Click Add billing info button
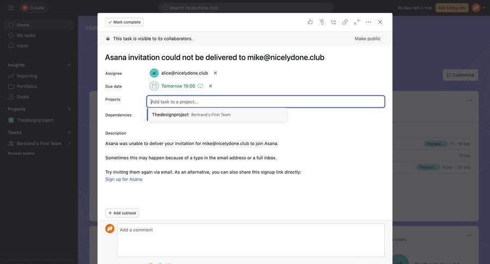The height and width of the screenshot is (264, 490). tap(452, 8)
